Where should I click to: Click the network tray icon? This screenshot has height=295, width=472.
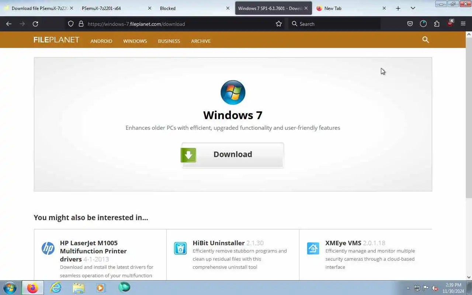coord(417,288)
